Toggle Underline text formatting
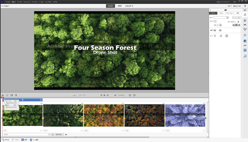Viewport: 248px width, 142px height. coord(220,25)
